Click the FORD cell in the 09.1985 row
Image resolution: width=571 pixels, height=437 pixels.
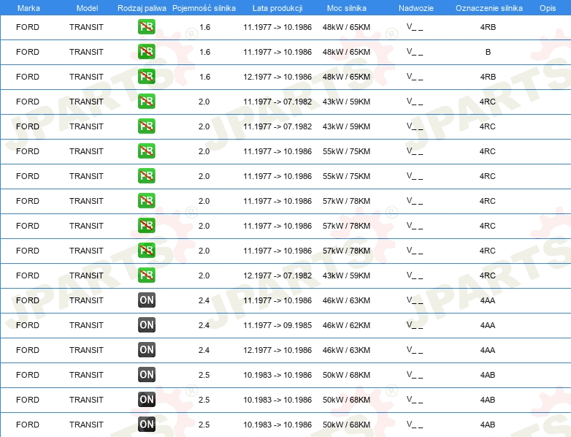pyautogui.click(x=28, y=325)
